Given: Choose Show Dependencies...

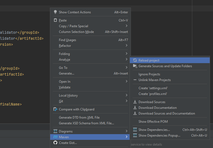Looking at the screenshot, I should coord(170,130).
